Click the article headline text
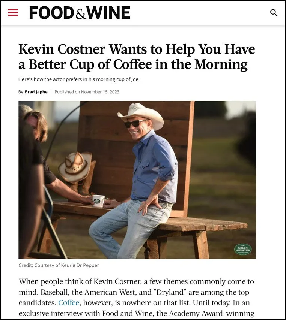This screenshot has height=320, width=286. (137, 57)
